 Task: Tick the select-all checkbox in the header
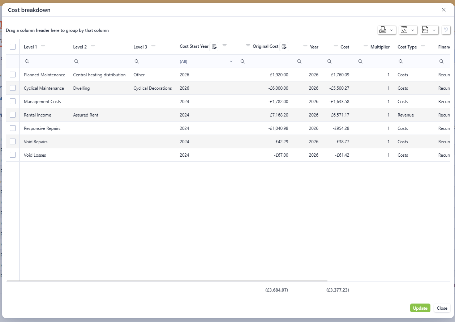[x=13, y=47]
